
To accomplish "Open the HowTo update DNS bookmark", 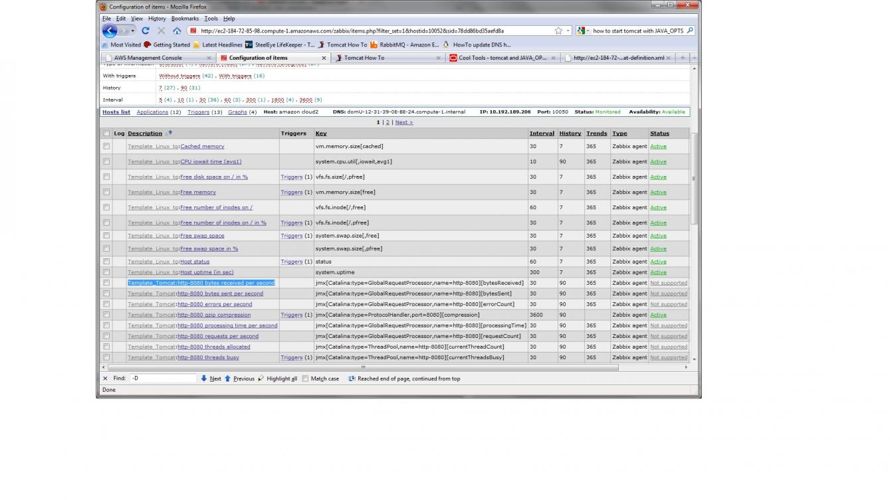I will (477, 44).
